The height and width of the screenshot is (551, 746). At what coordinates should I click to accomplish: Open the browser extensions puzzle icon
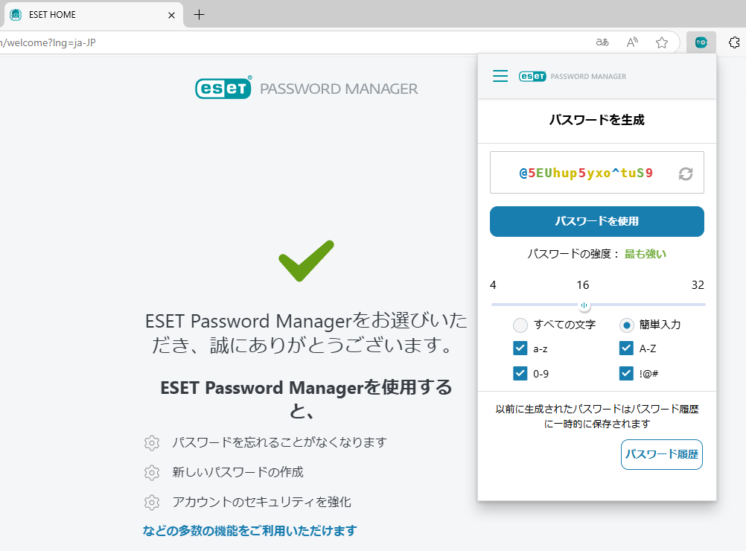734,42
